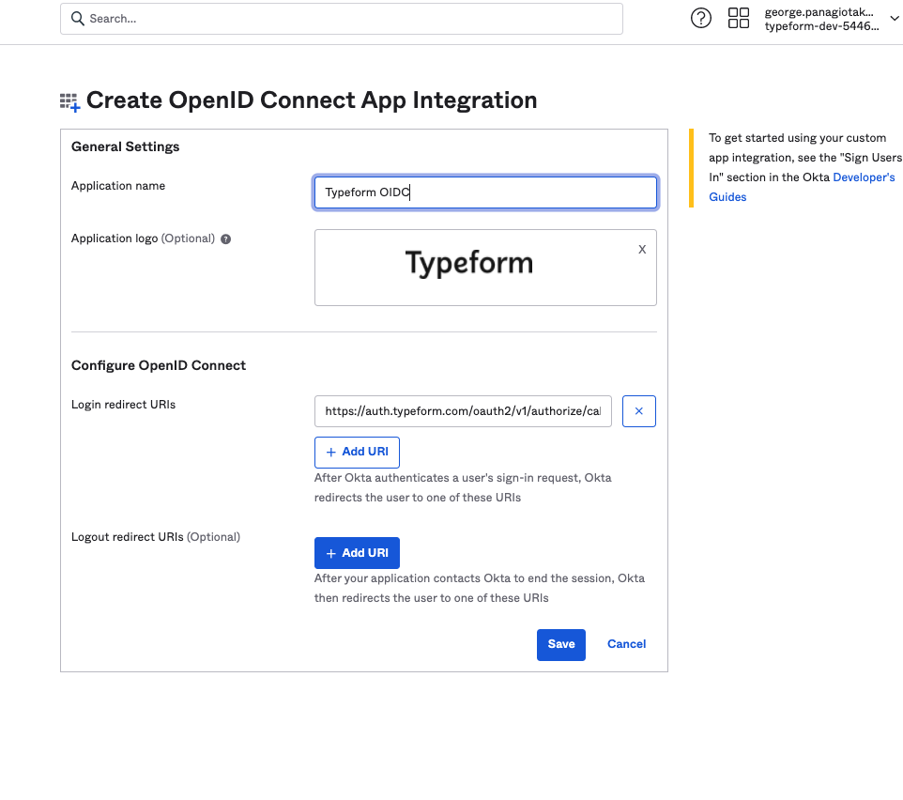Click the "Login redirect URIs" label
The image size is (903, 800).
click(123, 405)
